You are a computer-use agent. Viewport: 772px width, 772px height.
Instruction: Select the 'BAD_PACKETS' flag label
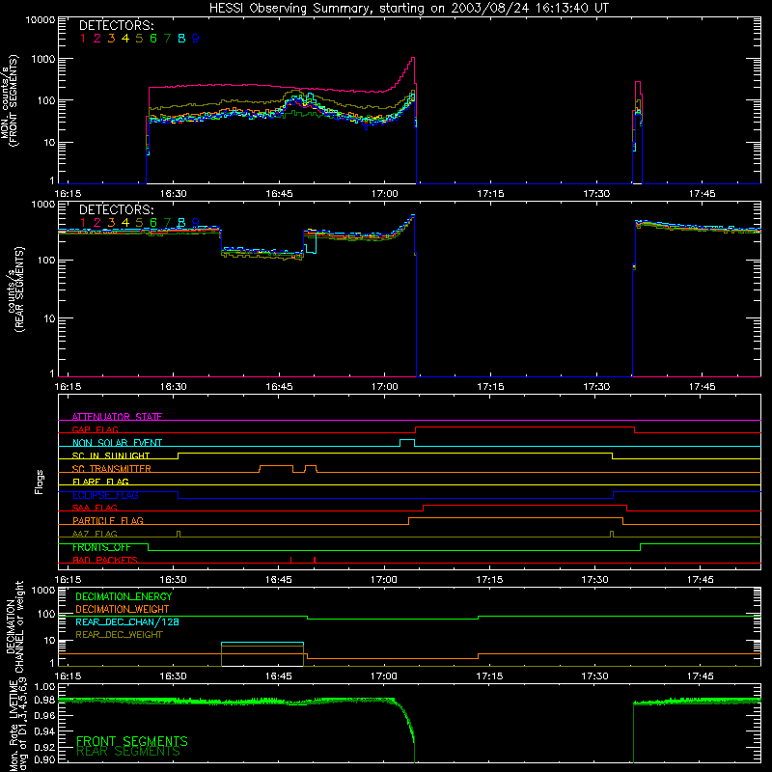point(105,561)
